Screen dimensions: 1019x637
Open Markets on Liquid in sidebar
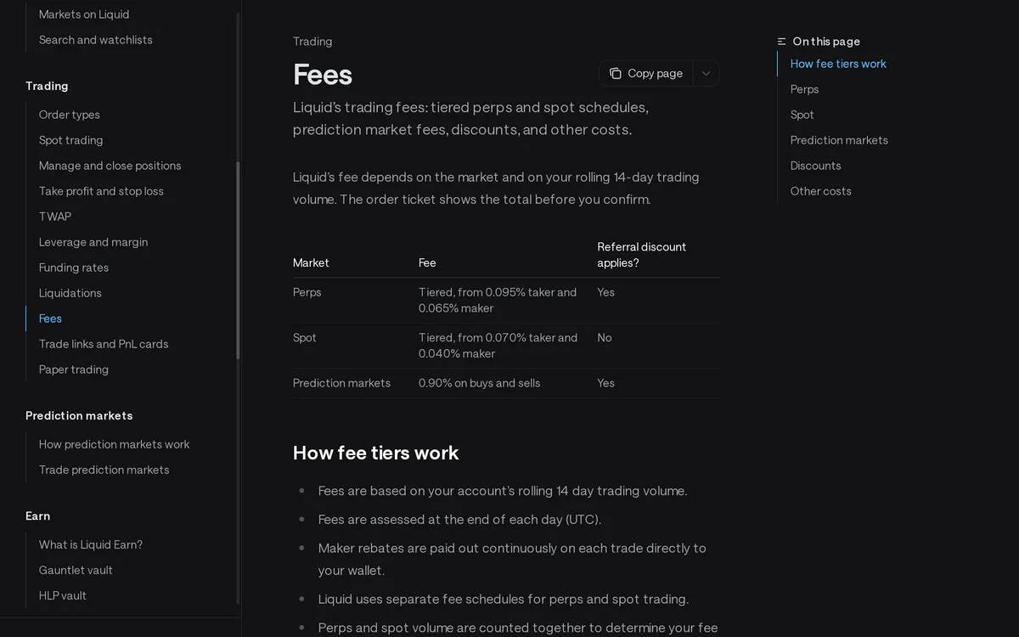click(84, 14)
